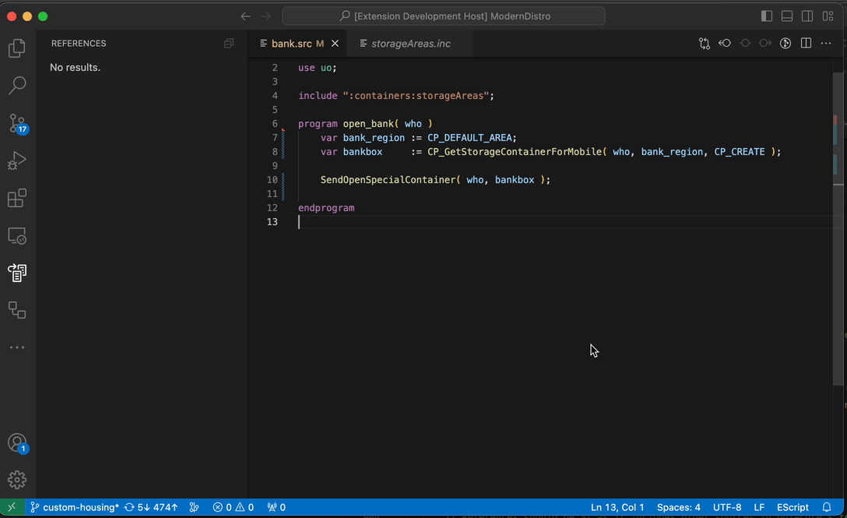Open the Manage gear menu

17,480
